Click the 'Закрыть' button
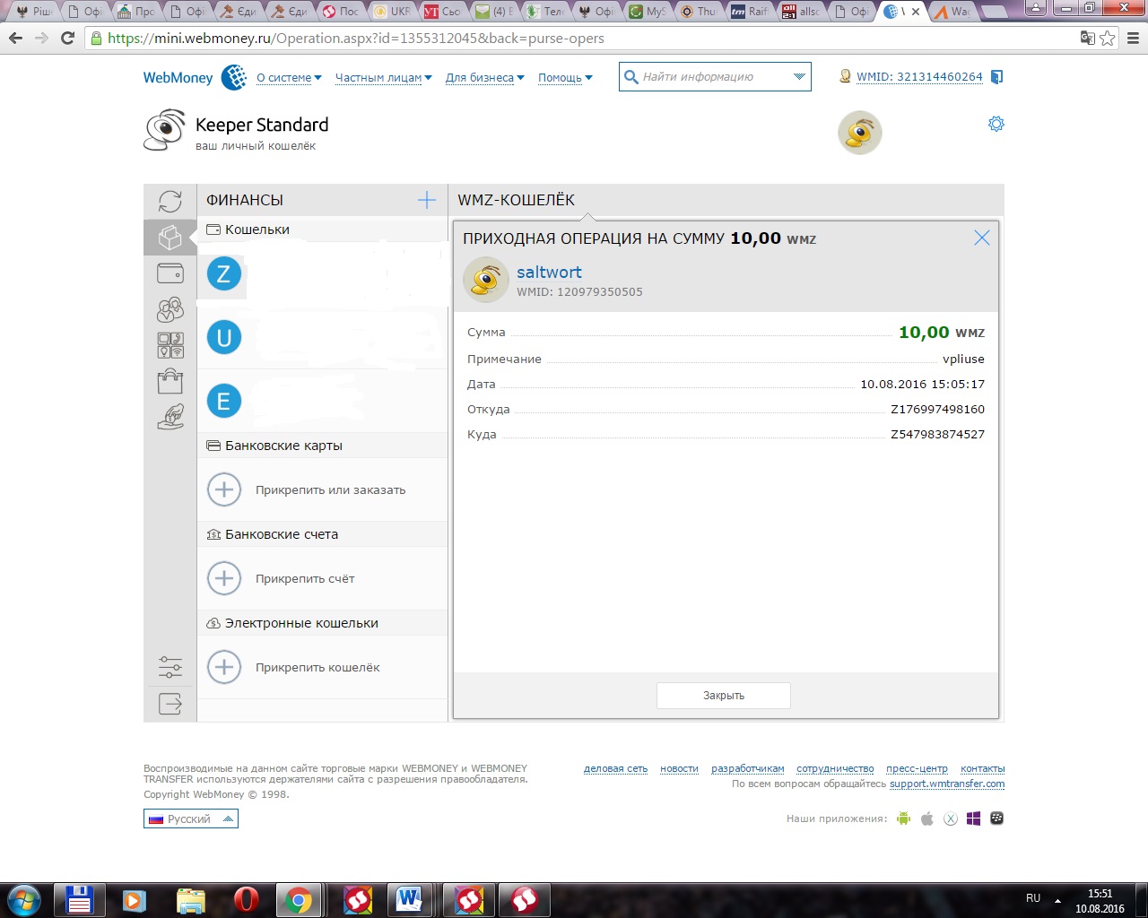1148x918 pixels. (x=724, y=696)
